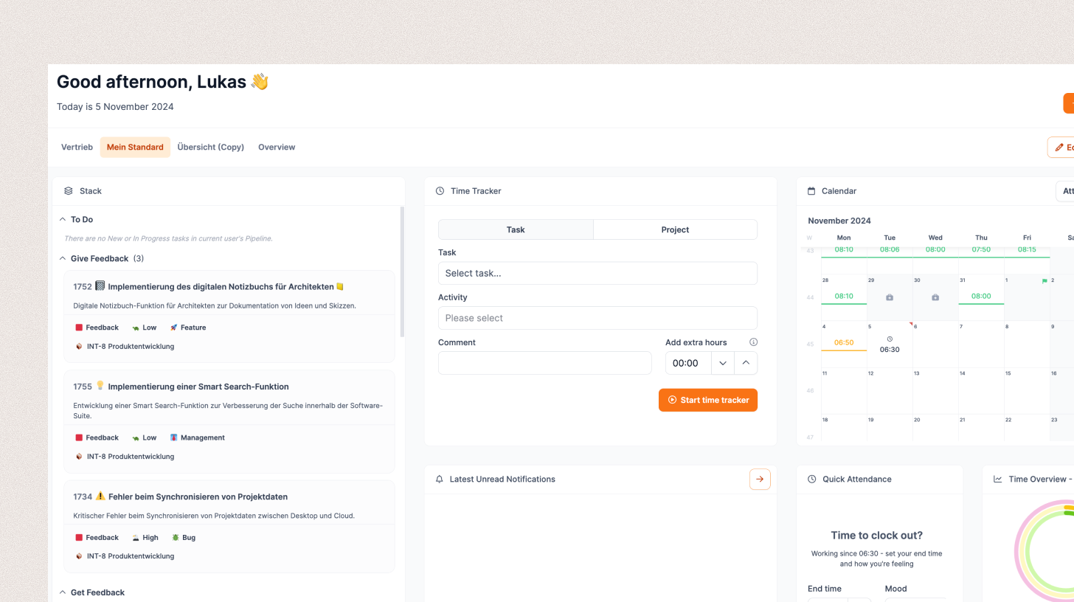Click the light bulb emoji on task 1755
Viewport: 1074px width, 602px height.
100,386
